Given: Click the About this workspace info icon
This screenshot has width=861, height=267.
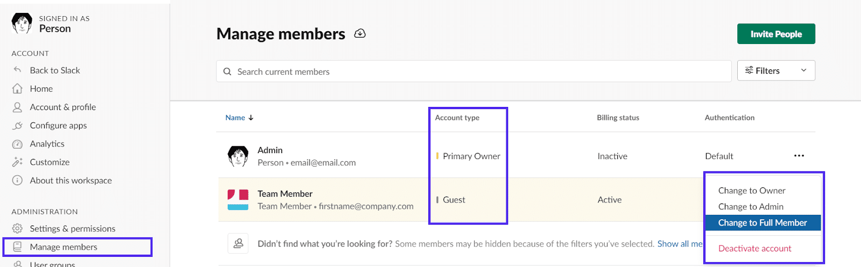Looking at the screenshot, I should (18, 181).
